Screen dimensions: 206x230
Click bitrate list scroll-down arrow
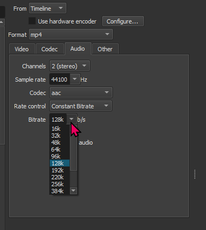pyautogui.click(x=73, y=191)
